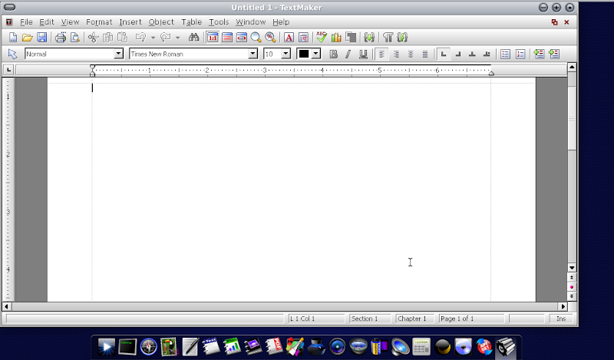614x360 pixels.
Task: Toggle bold formatting
Action: click(333, 54)
